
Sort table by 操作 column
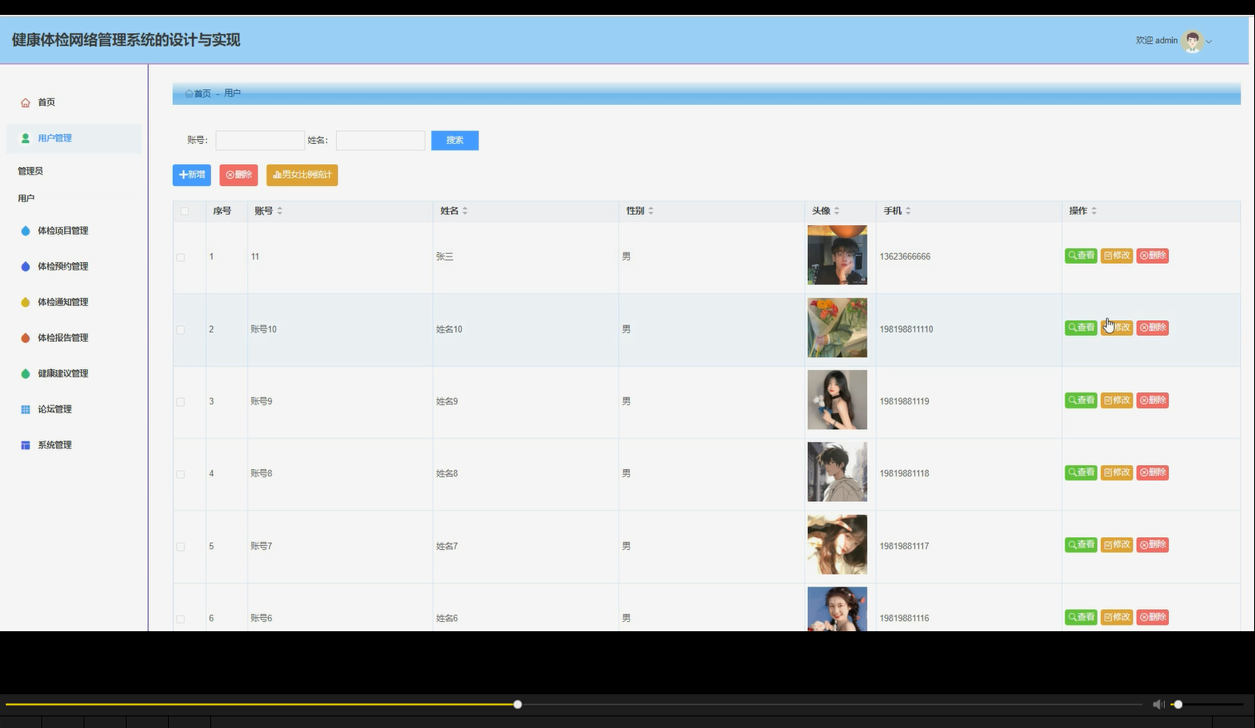[1094, 211]
